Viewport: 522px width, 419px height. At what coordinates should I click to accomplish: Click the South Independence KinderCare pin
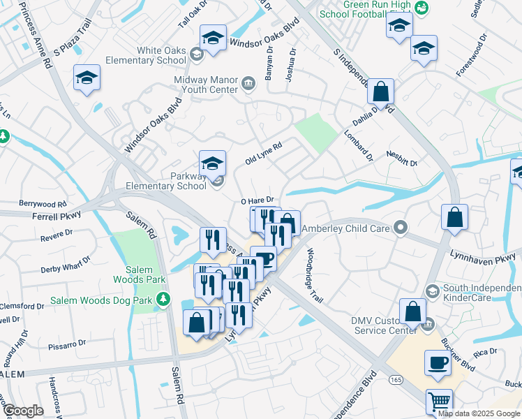click(x=432, y=292)
